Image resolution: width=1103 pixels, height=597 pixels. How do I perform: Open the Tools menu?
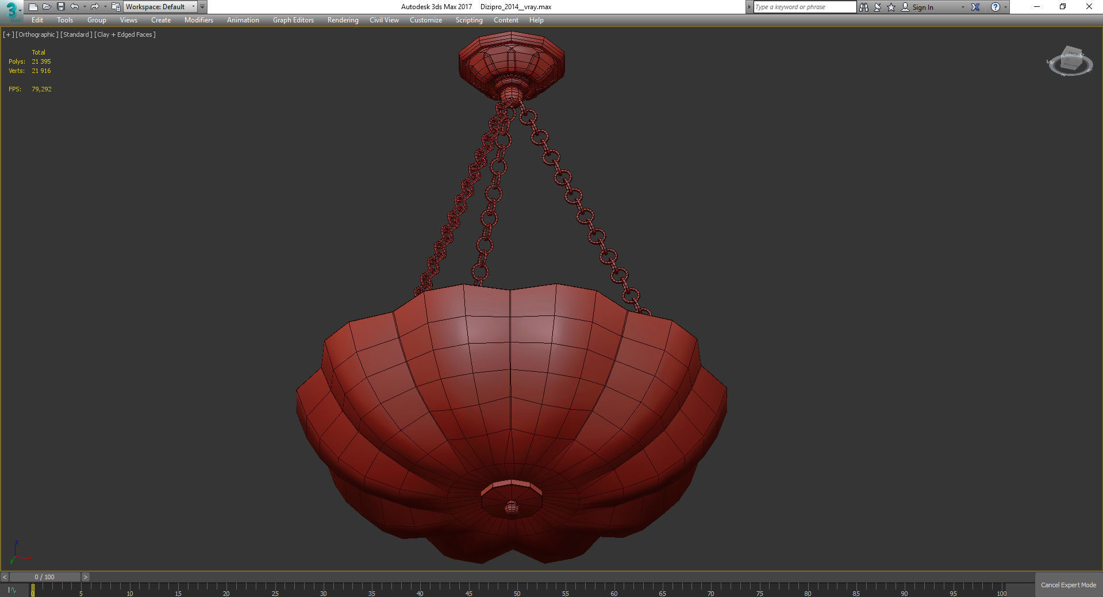(65, 20)
